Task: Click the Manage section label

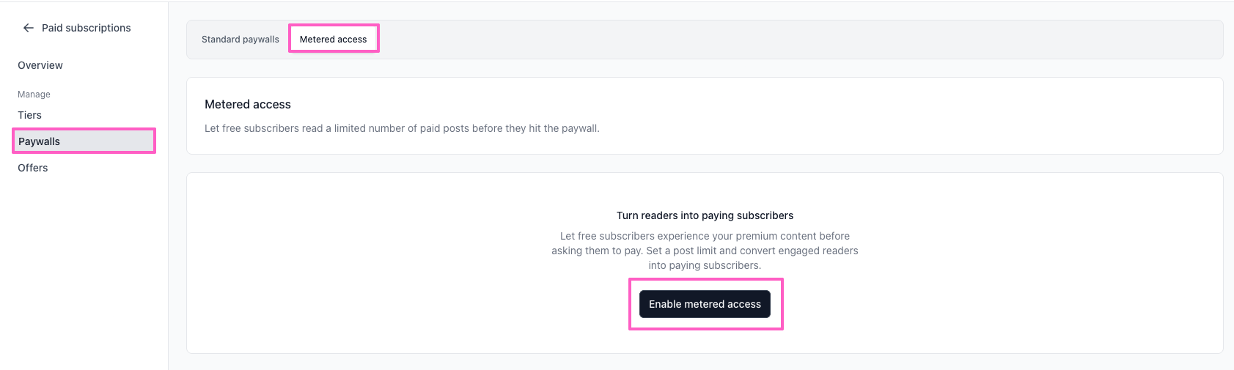Action: 34,95
